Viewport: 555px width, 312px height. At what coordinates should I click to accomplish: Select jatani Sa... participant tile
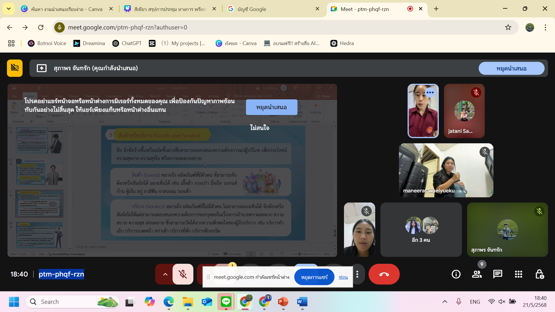tap(464, 111)
